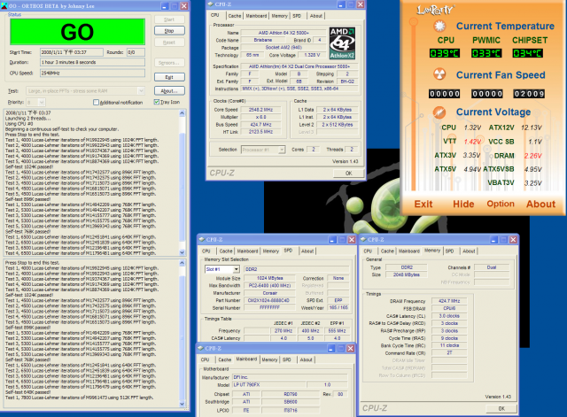The height and width of the screenshot is (417, 567).
Task: Click Option in the LanParty monitor
Action: [501, 204]
